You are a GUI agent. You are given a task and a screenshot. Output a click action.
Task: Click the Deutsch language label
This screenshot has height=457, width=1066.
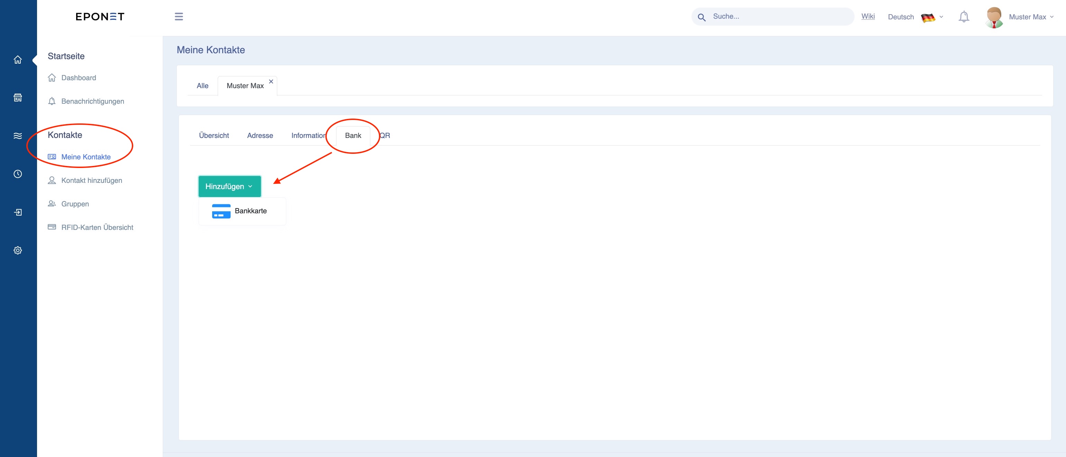pos(901,17)
